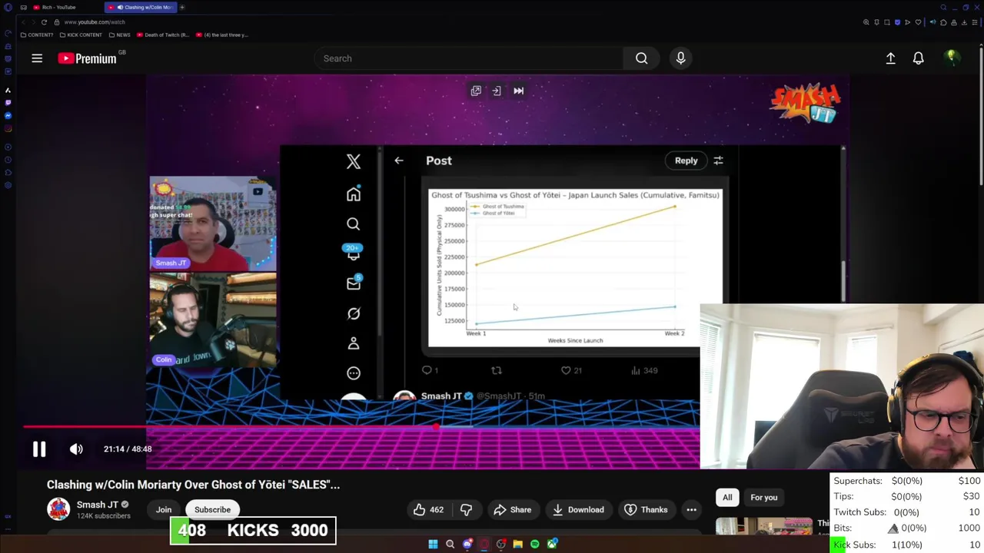Open the browser downloads icon
The width and height of the screenshot is (984, 553).
tap(964, 22)
